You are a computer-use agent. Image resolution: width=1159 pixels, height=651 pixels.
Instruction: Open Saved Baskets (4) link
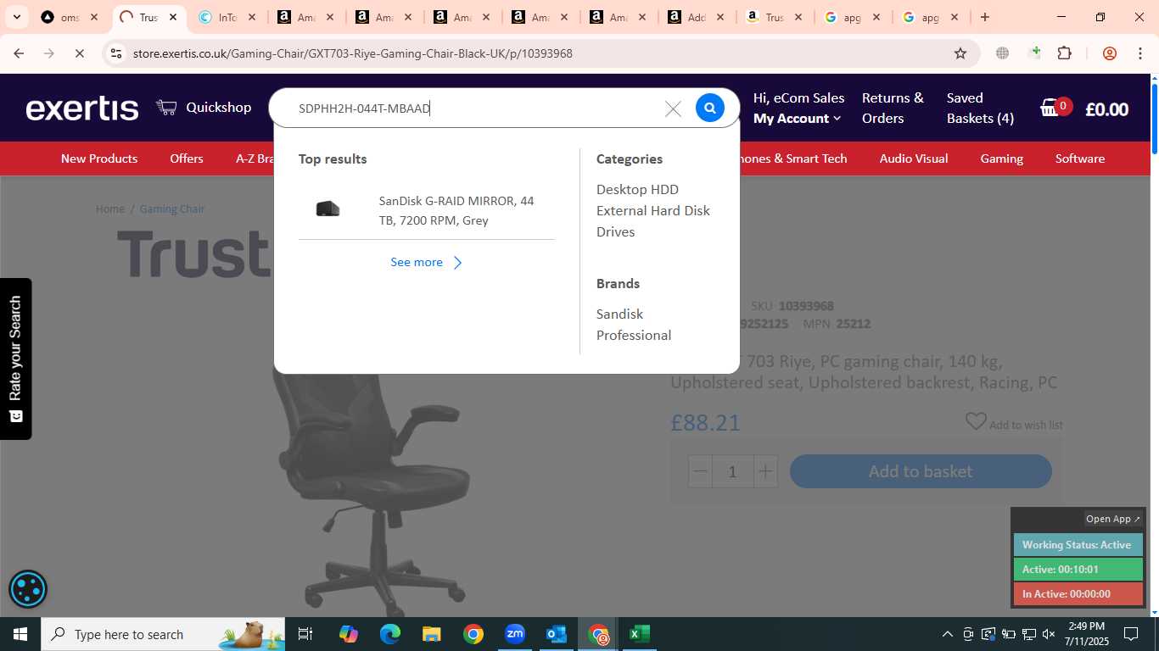tap(980, 108)
